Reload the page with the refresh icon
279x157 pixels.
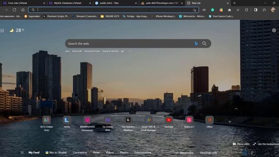(x=14, y=10)
